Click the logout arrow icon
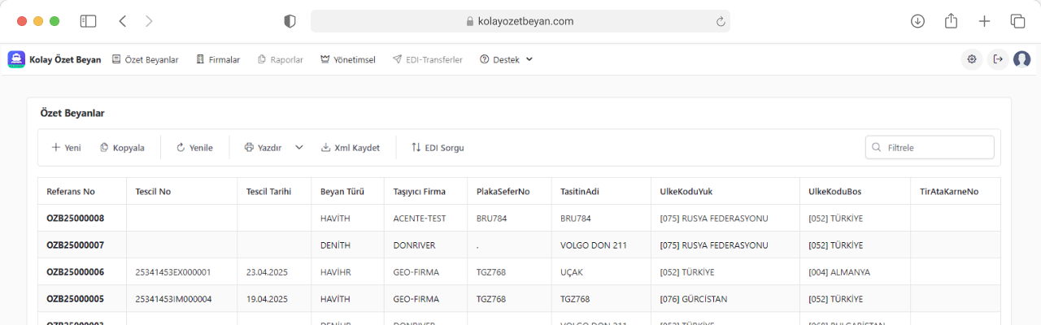Viewport: 1041px width, 325px height. tap(998, 59)
